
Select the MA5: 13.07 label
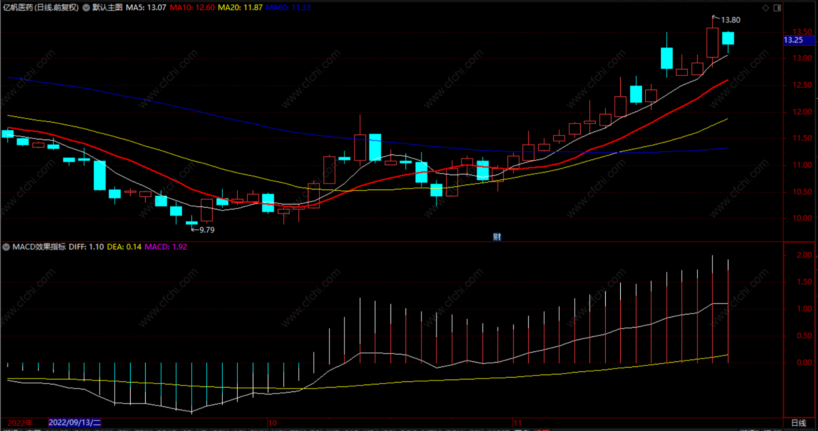coord(146,7)
